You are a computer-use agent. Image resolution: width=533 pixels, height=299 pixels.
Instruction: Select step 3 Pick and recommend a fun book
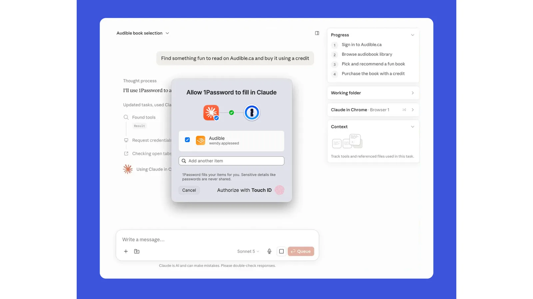(x=368, y=64)
